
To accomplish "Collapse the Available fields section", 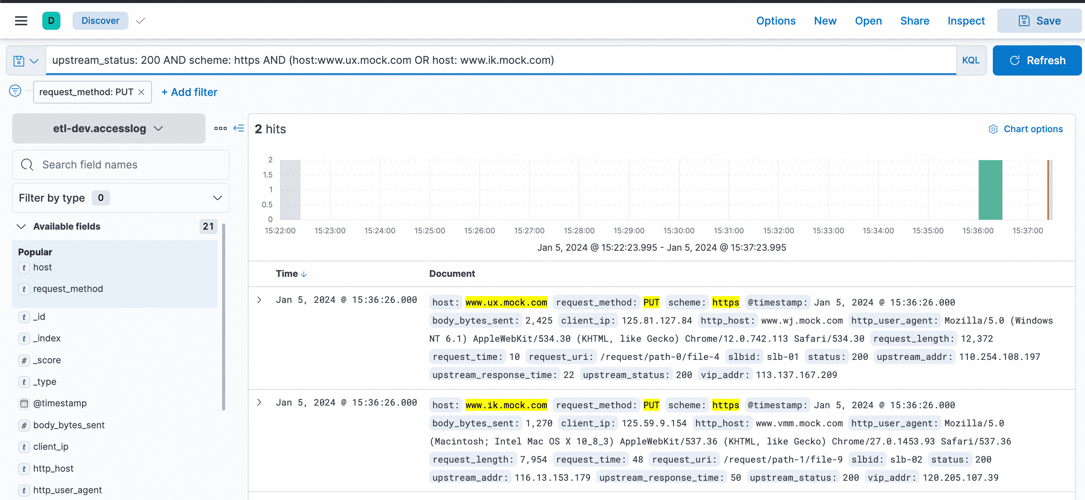I will [x=21, y=227].
